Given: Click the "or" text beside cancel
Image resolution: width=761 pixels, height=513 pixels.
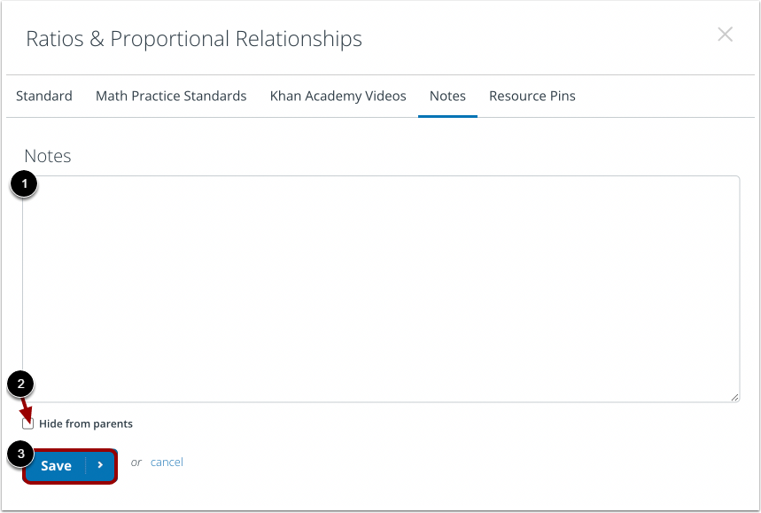Looking at the screenshot, I should click(x=136, y=462).
